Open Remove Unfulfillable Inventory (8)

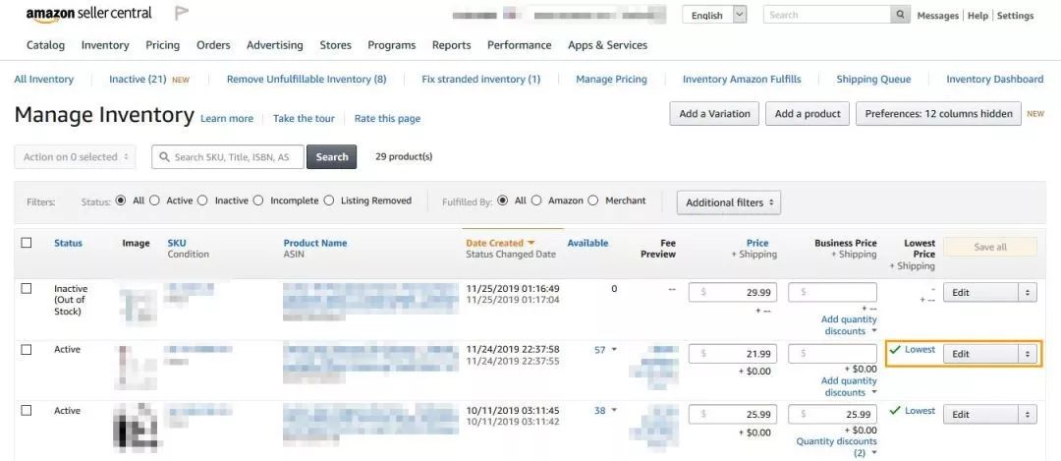pyautogui.click(x=307, y=80)
